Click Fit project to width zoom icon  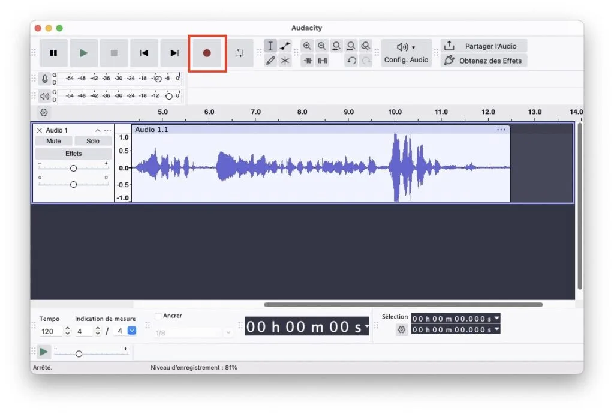pos(351,46)
